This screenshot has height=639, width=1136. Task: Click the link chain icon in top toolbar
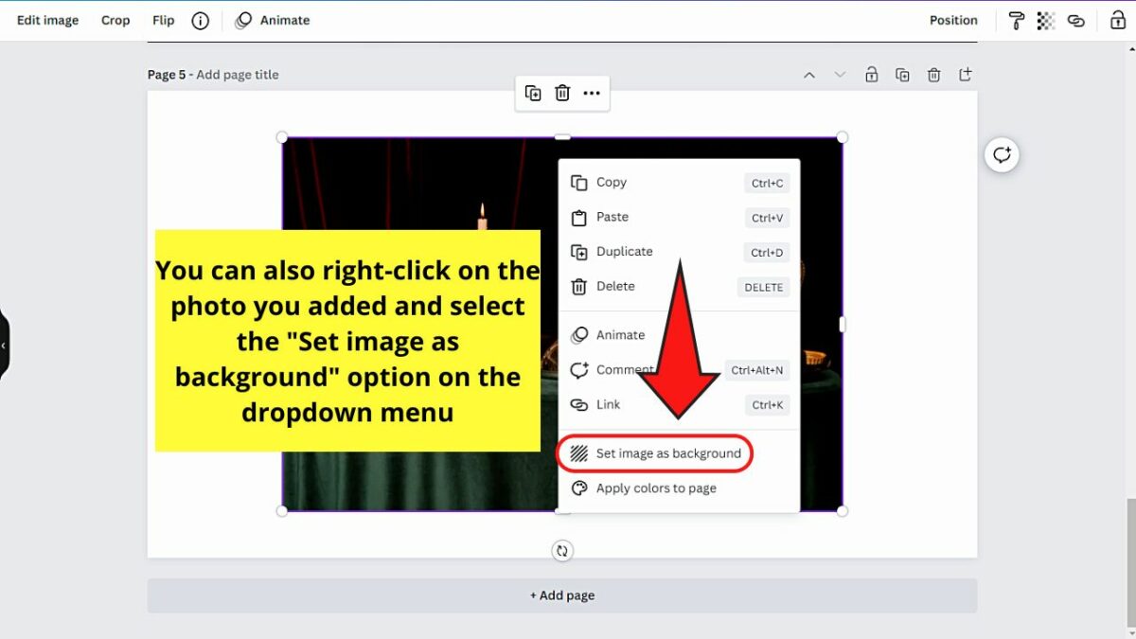pos(1075,20)
